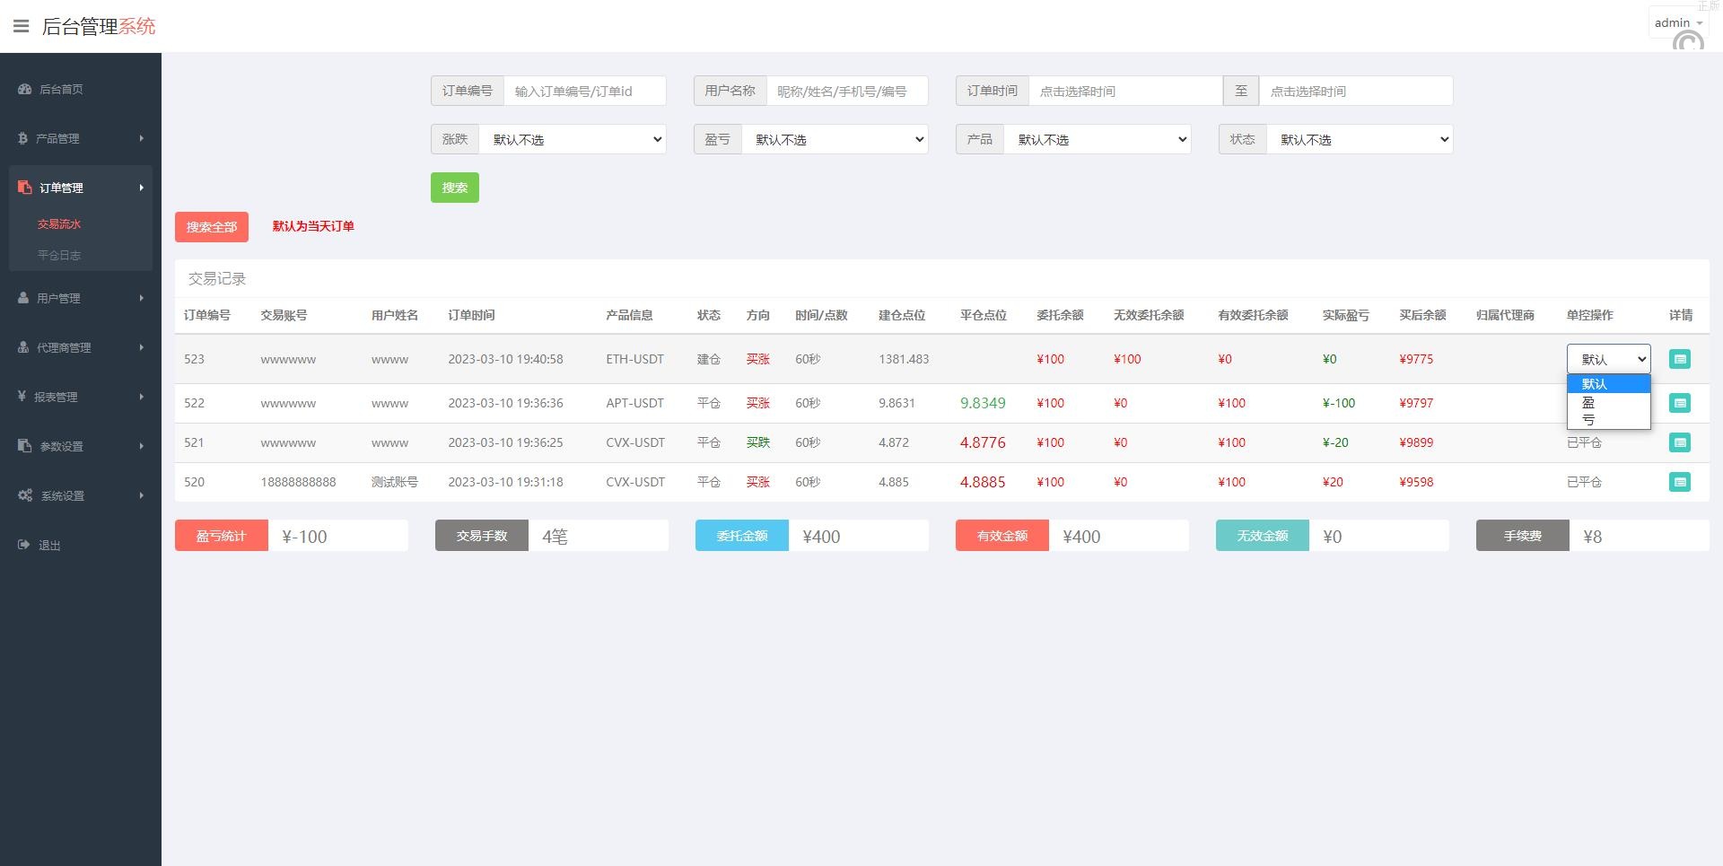
Task: Open details icon for order 521
Action: click(1679, 442)
